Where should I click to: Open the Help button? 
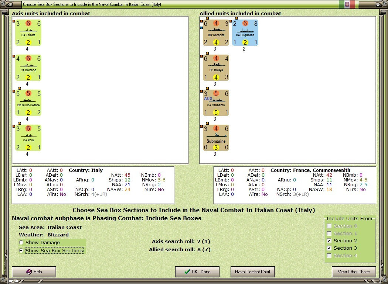click(x=34, y=272)
